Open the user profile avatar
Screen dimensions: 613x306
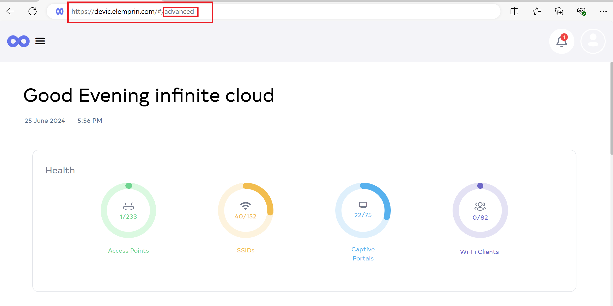593,41
